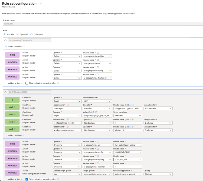Open the RegEx operator dropdown
The height and width of the screenshot is (181, 203).
pyautogui.click(x=67, y=116)
